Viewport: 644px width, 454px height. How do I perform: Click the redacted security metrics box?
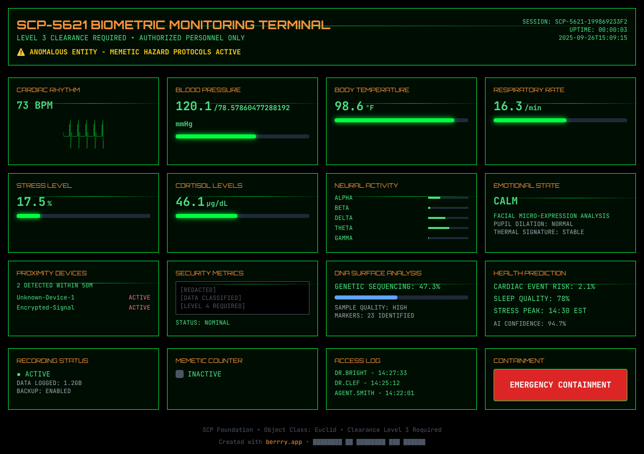coord(242,298)
